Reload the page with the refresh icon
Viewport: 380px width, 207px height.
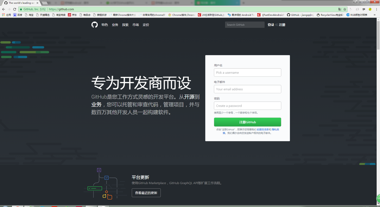tap(14, 9)
